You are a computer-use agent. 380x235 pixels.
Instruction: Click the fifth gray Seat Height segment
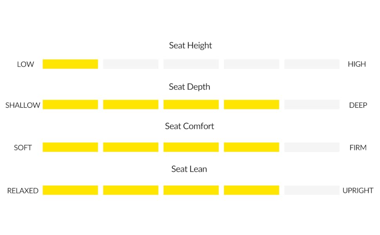(x=312, y=64)
